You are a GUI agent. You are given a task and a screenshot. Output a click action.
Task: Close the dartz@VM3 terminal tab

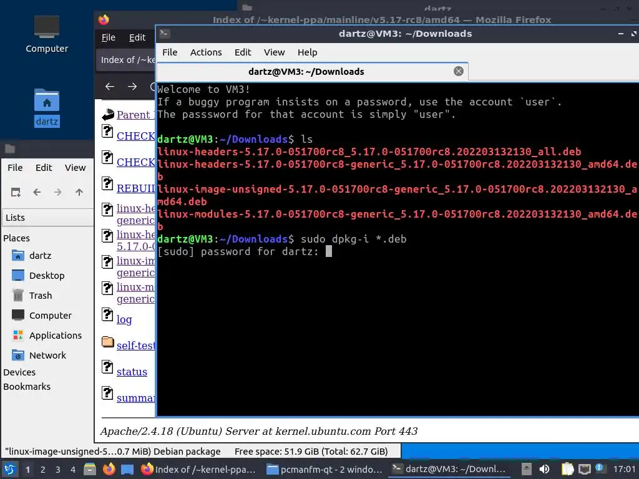(x=459, y=71)
